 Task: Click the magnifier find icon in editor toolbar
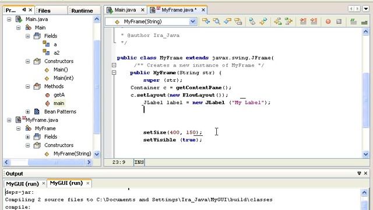point(217,22)
